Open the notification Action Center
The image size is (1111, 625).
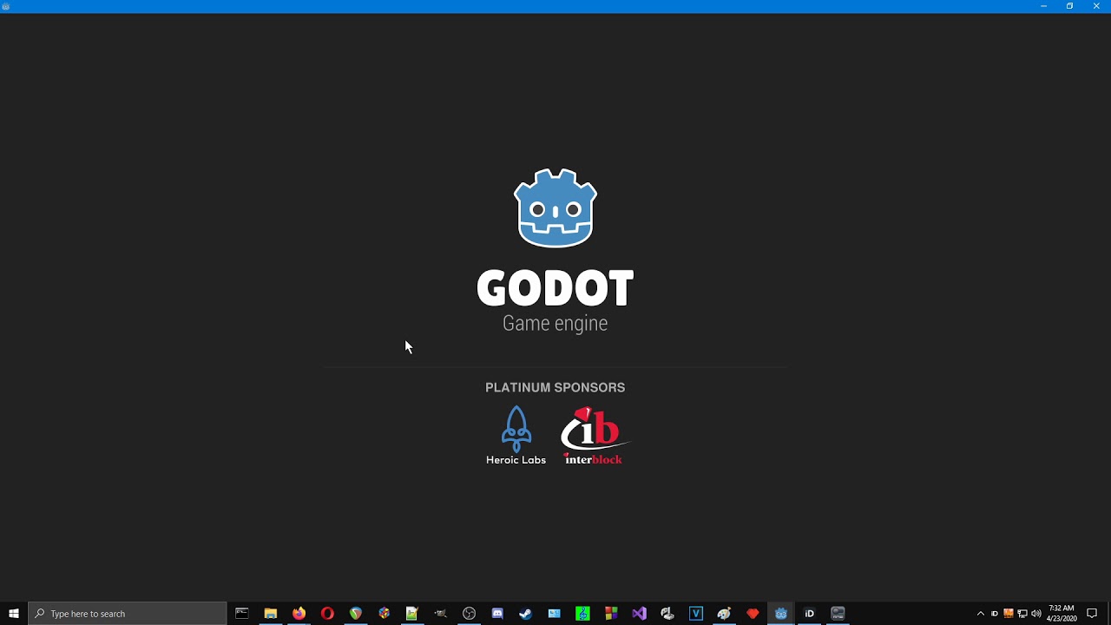point(1092,614)
